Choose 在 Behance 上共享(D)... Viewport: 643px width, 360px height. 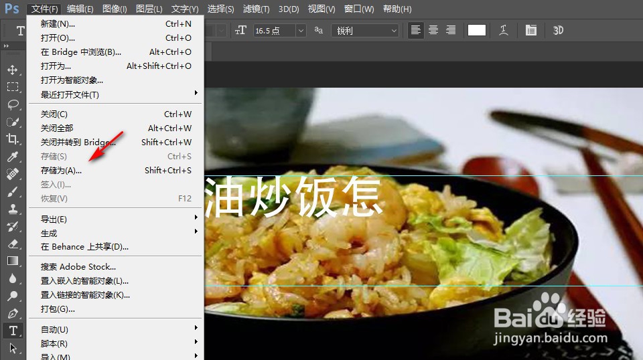coord(115,246)
